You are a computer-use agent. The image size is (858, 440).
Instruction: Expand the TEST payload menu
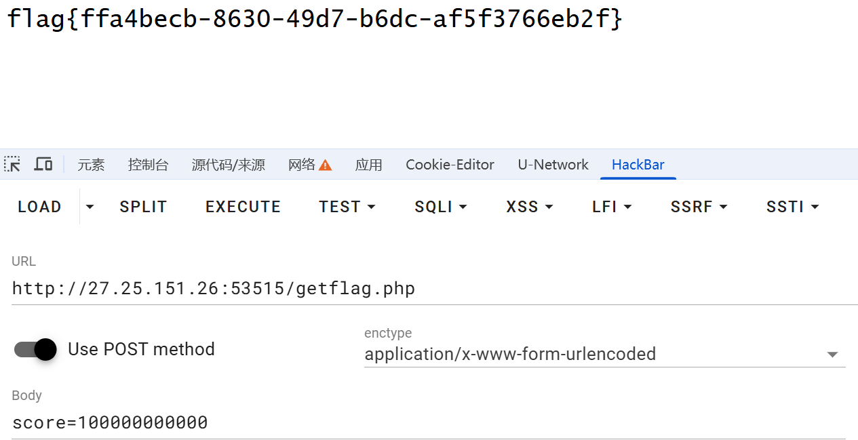(x=347, y=207)
